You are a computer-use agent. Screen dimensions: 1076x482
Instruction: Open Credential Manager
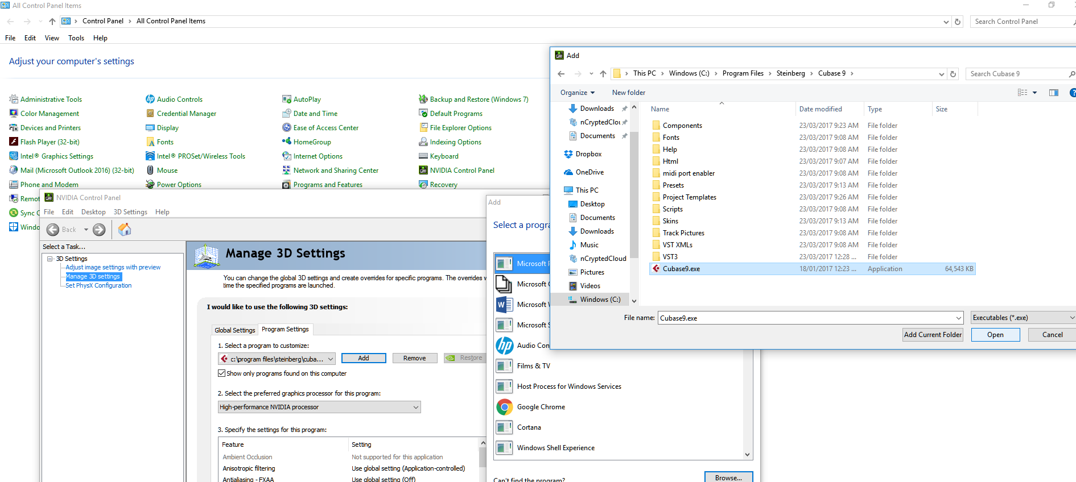[x=181, y=114]
